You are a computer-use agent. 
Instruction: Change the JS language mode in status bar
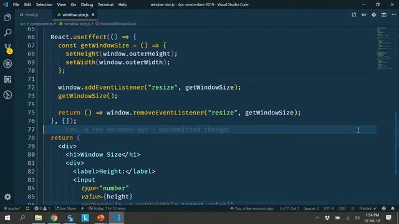pyautogui.click(x=352, y=208)
